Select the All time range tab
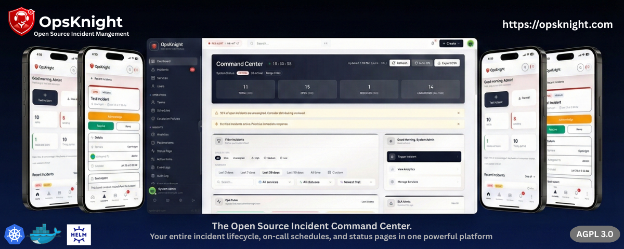624x249 pixels. [316, 172]
